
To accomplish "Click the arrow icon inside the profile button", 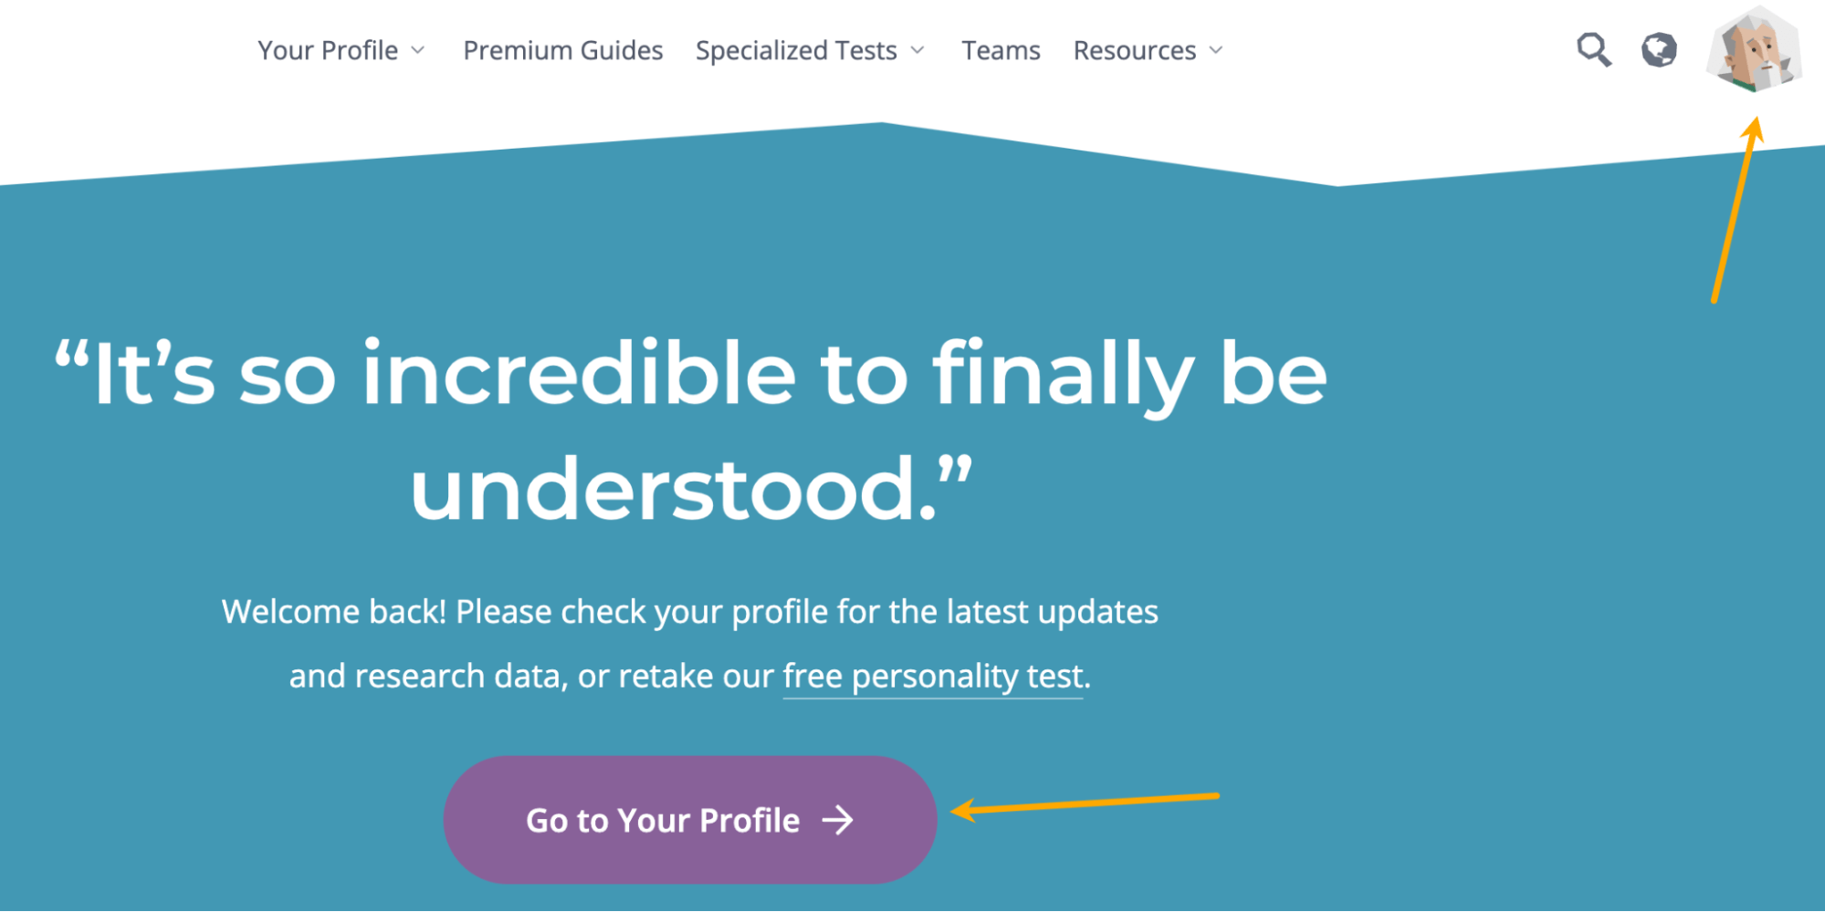I will (836, 820).
